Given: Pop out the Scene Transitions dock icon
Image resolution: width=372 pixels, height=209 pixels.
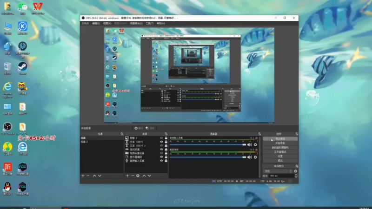Looking at the screenshot, I should (x=296, y=166).
